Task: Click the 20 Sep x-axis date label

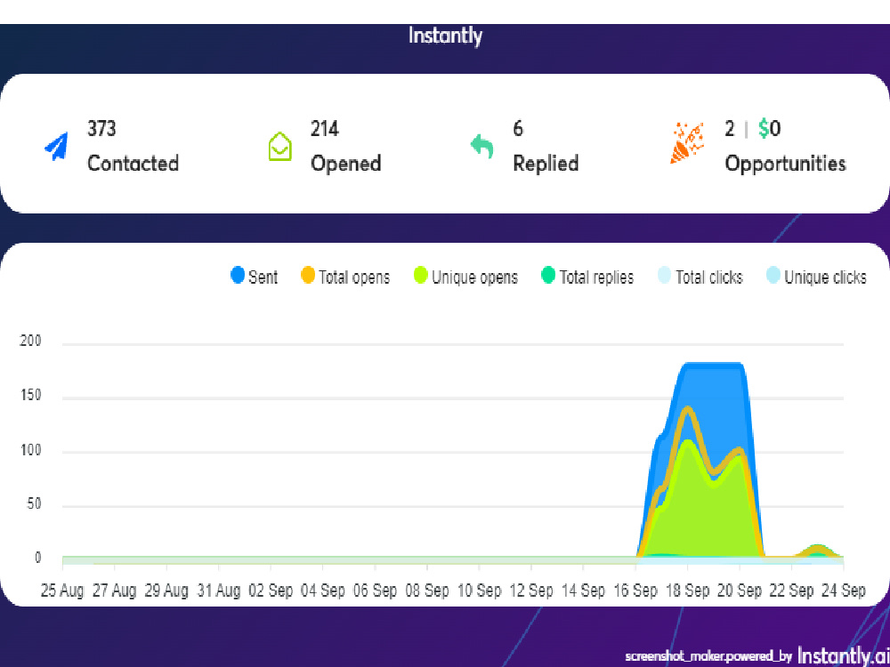Action: coord(740,591)
